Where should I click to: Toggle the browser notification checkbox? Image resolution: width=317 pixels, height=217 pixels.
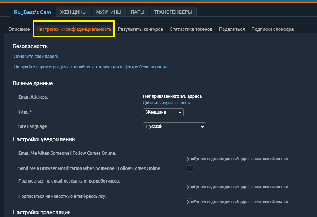189,168
